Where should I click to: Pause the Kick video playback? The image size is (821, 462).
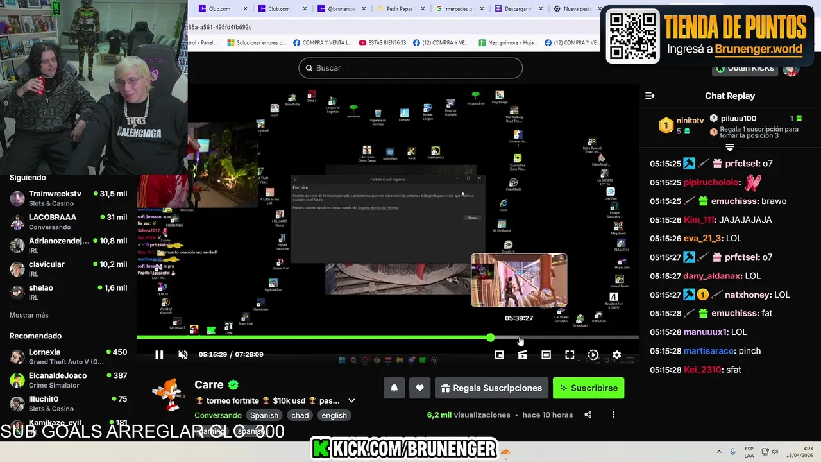coord(159,355)
